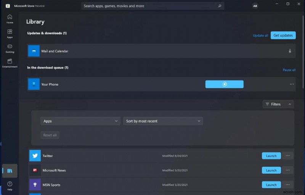The image size is (305, 195).
Task: Open the AB account profile
Action: 255,6
